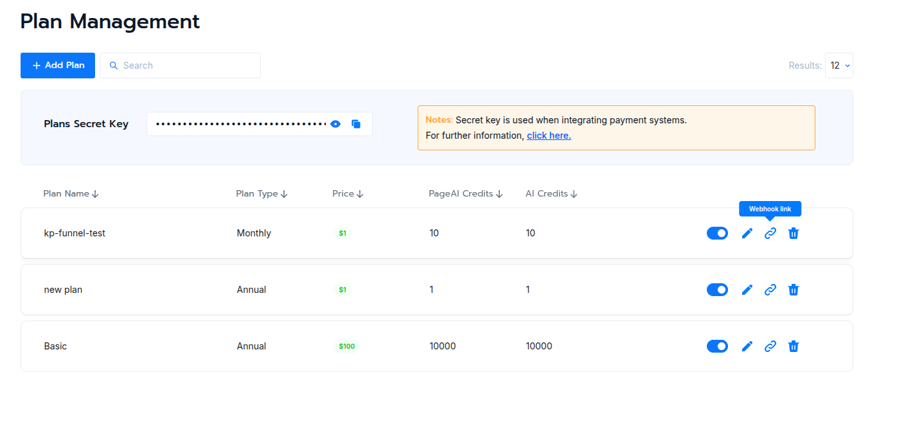Disable the 'new plan' toggle
Viewport: 915px width, 431px height.
[x=717, y=290]
